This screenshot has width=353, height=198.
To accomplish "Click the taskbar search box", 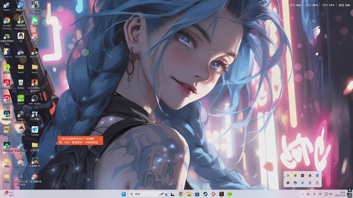I will [148, 194].
